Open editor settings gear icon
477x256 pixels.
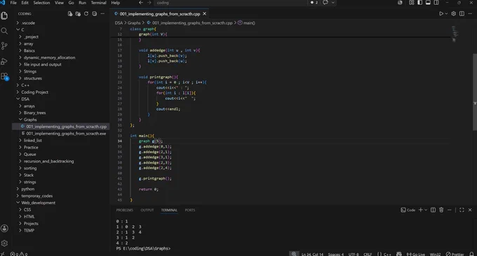[x=453, y=14]
